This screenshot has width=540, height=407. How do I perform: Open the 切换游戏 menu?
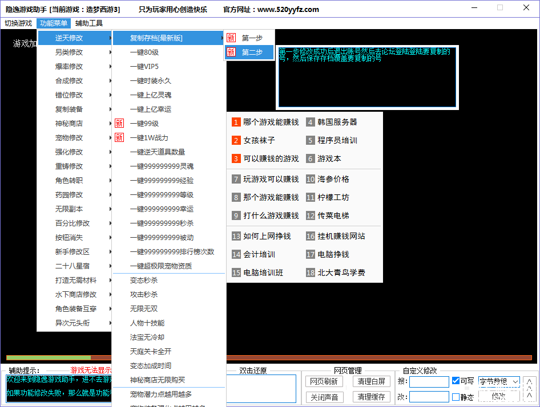[18, 23]
